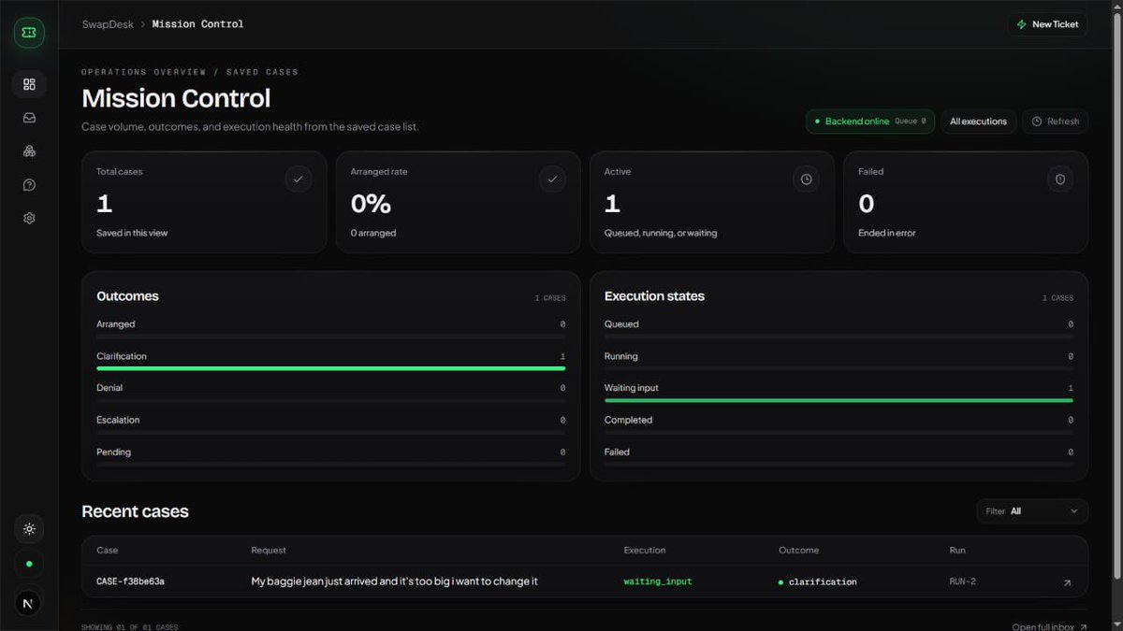Click the Case column header
Viewport: 1123px width, 631px height.
pyautogui.click(x=108, y=551)
